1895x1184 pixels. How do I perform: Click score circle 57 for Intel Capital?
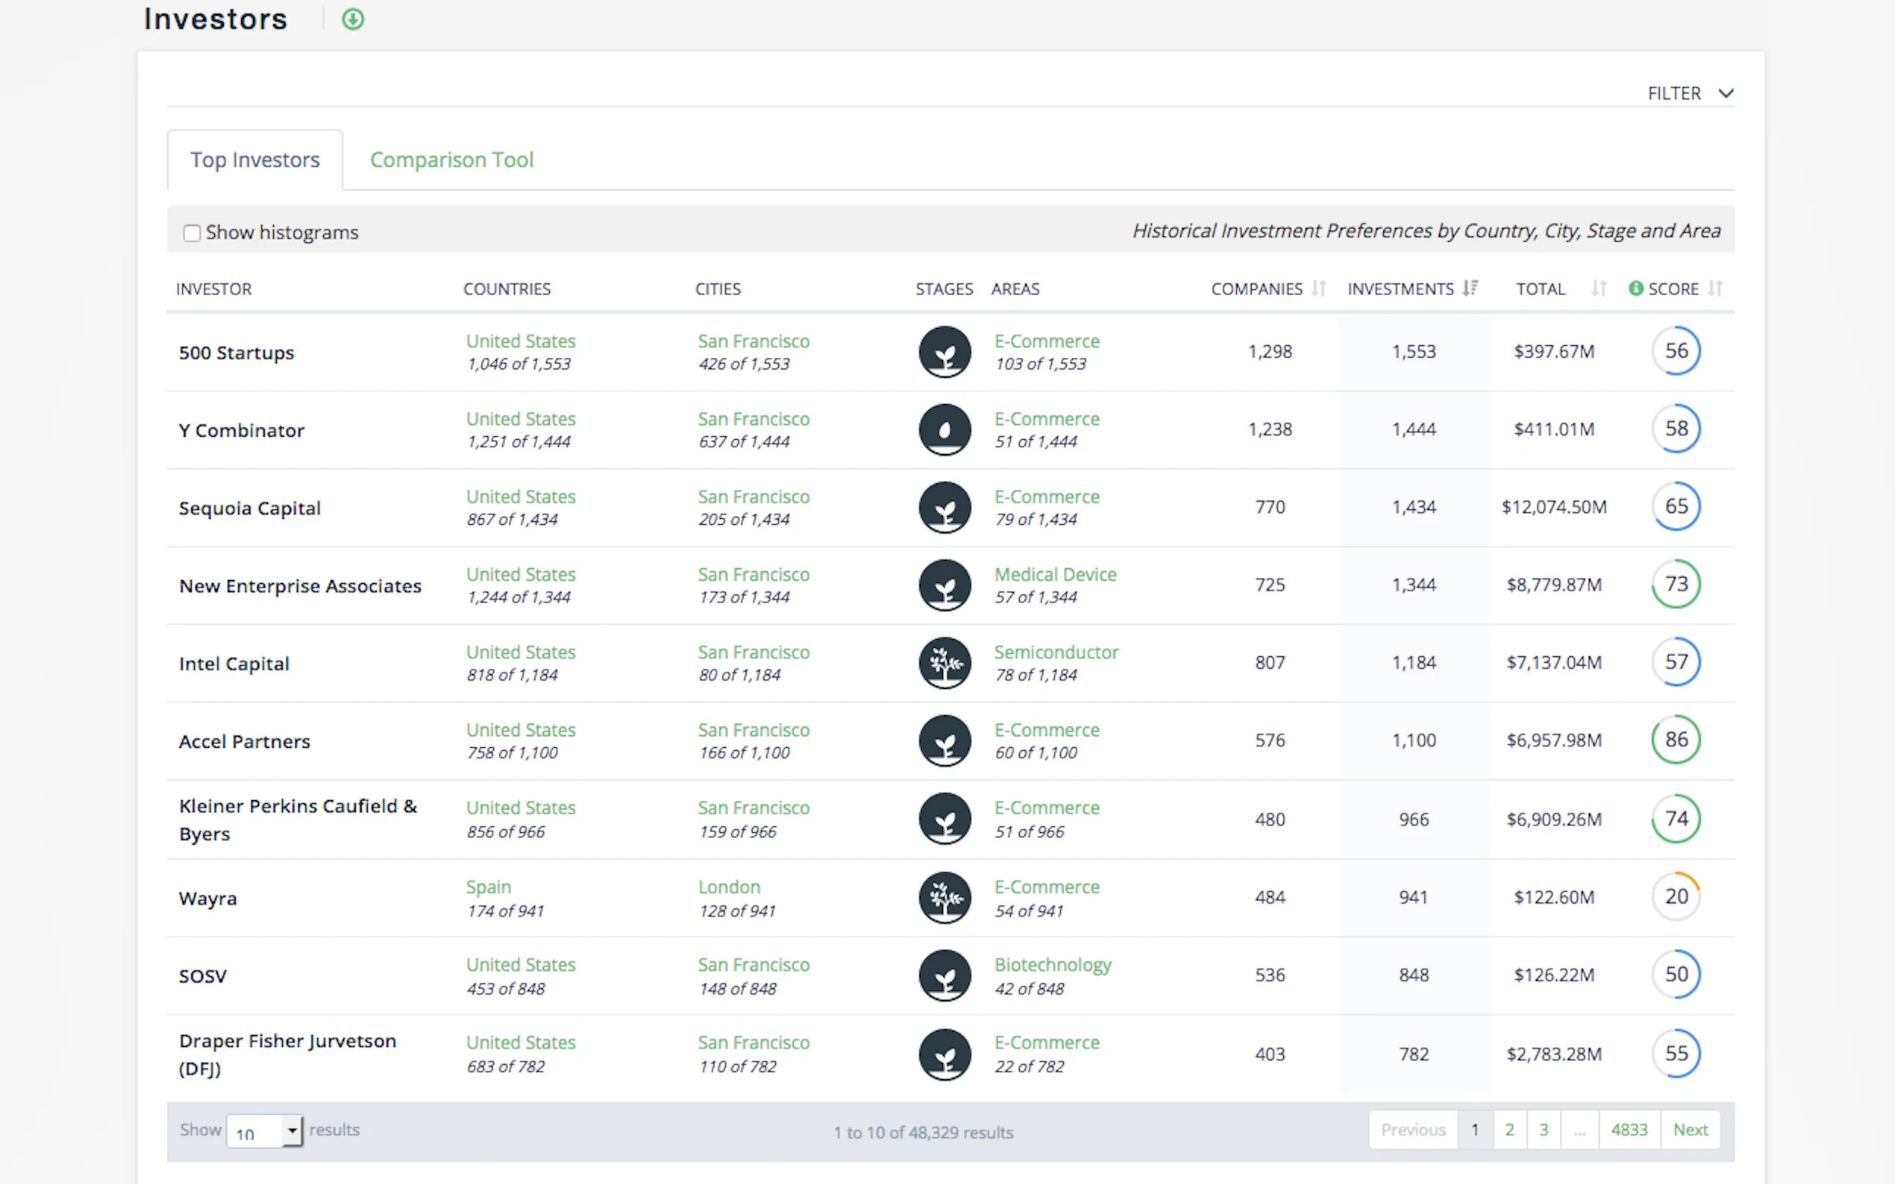click(1676, 661)
